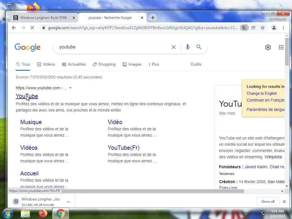This screenshot has width=292, height=219.
Task: Open the Chrome three-dot menu
Action: (x=283, y=28)
